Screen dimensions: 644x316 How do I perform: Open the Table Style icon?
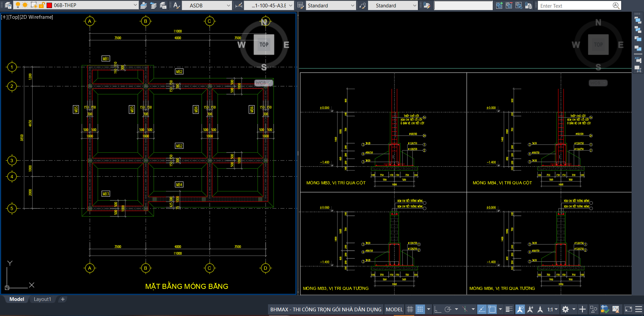click(300, 5)
